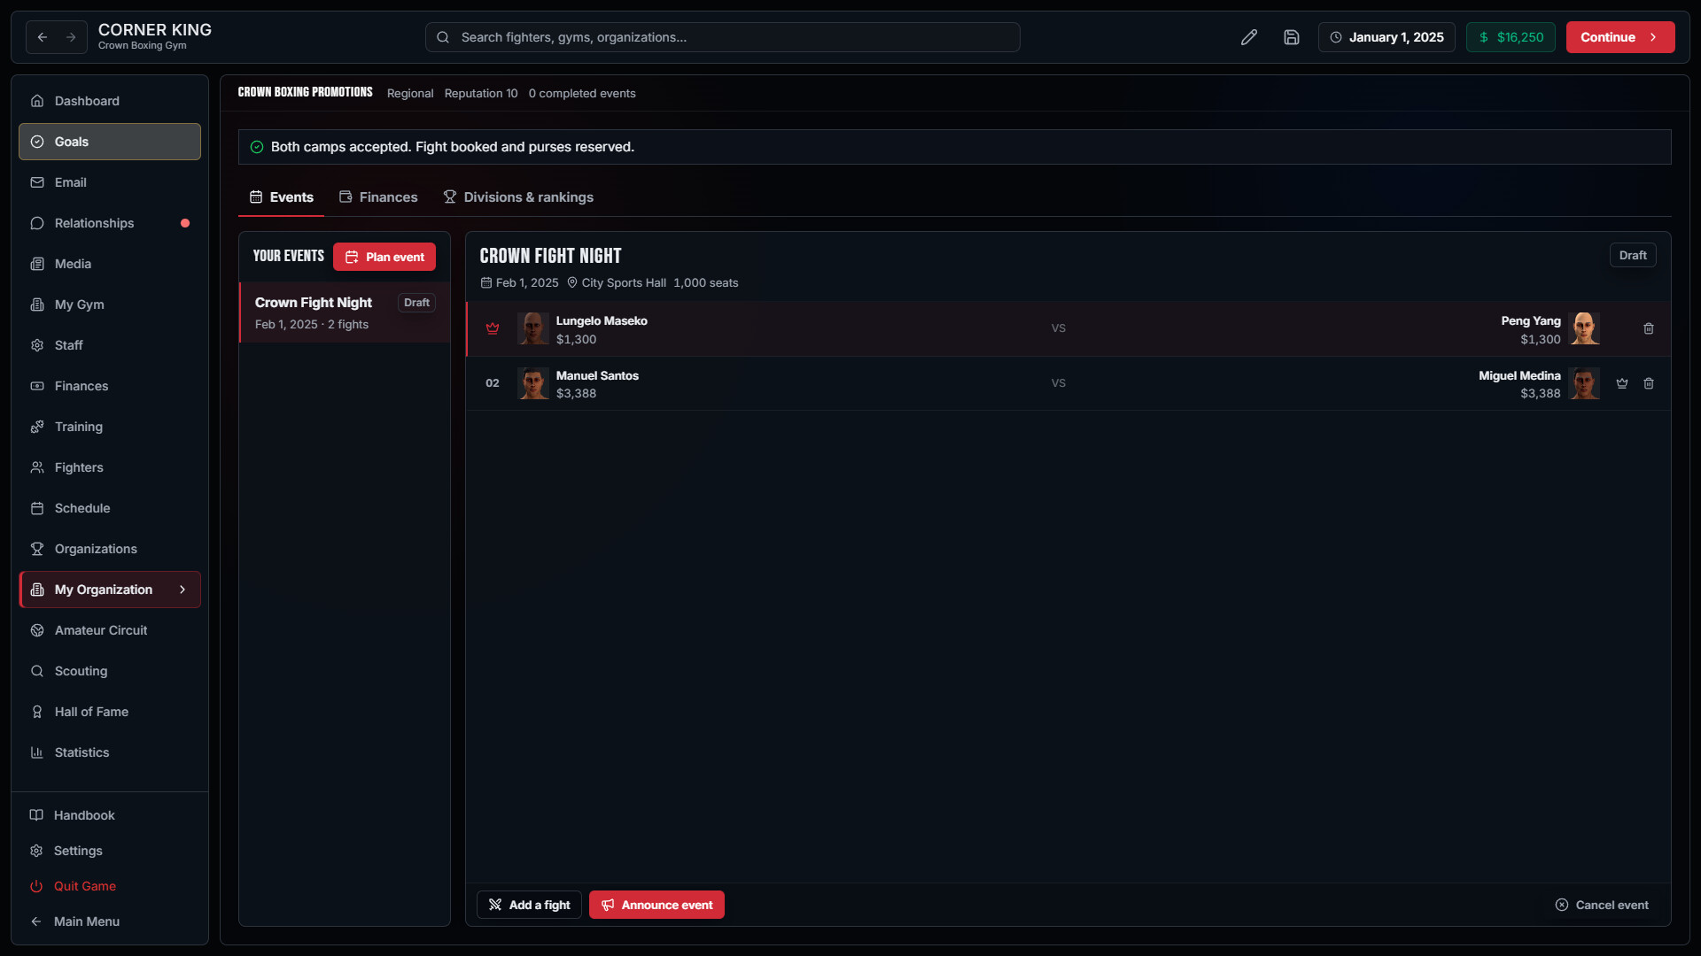Cancel event using the bottom-right link
The height and width of the screenshot is (956, 1701).
1602,905
